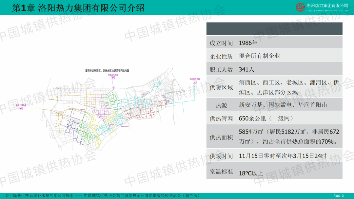
Task: Click the 341人 staff count cell
Action: (246, 69)
